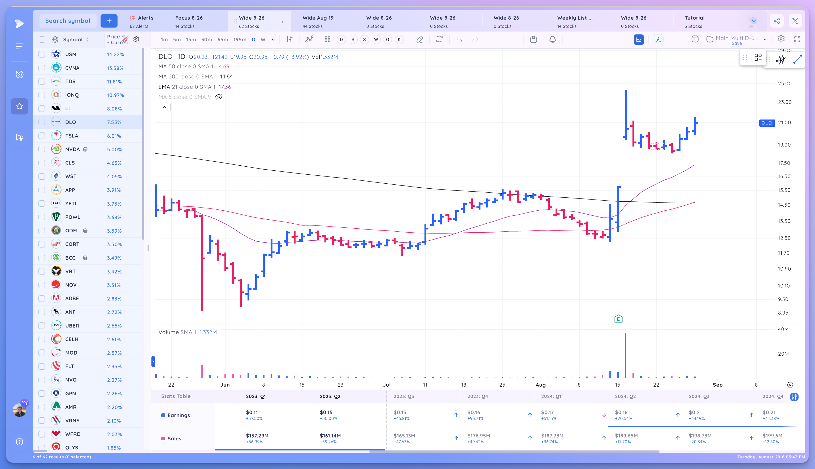Create an alert with the bell icon
The image size is (815, 469).
pyautogui.click(x=552, y=39)
